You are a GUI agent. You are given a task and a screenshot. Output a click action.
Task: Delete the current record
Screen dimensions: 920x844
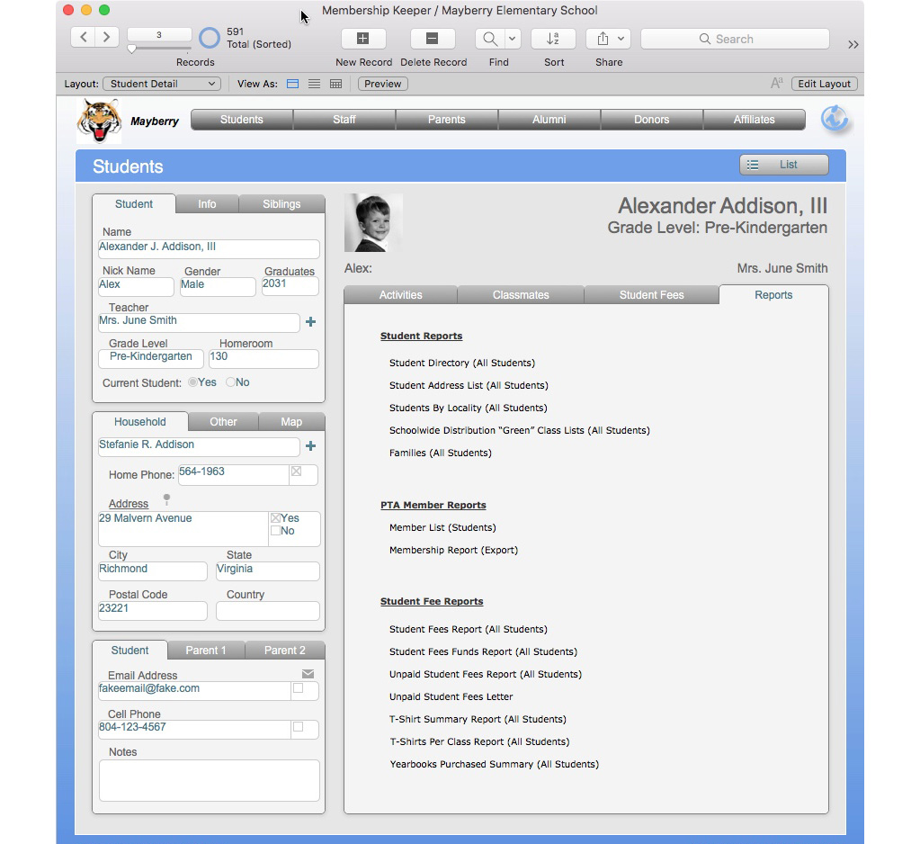tap(433, 39)
